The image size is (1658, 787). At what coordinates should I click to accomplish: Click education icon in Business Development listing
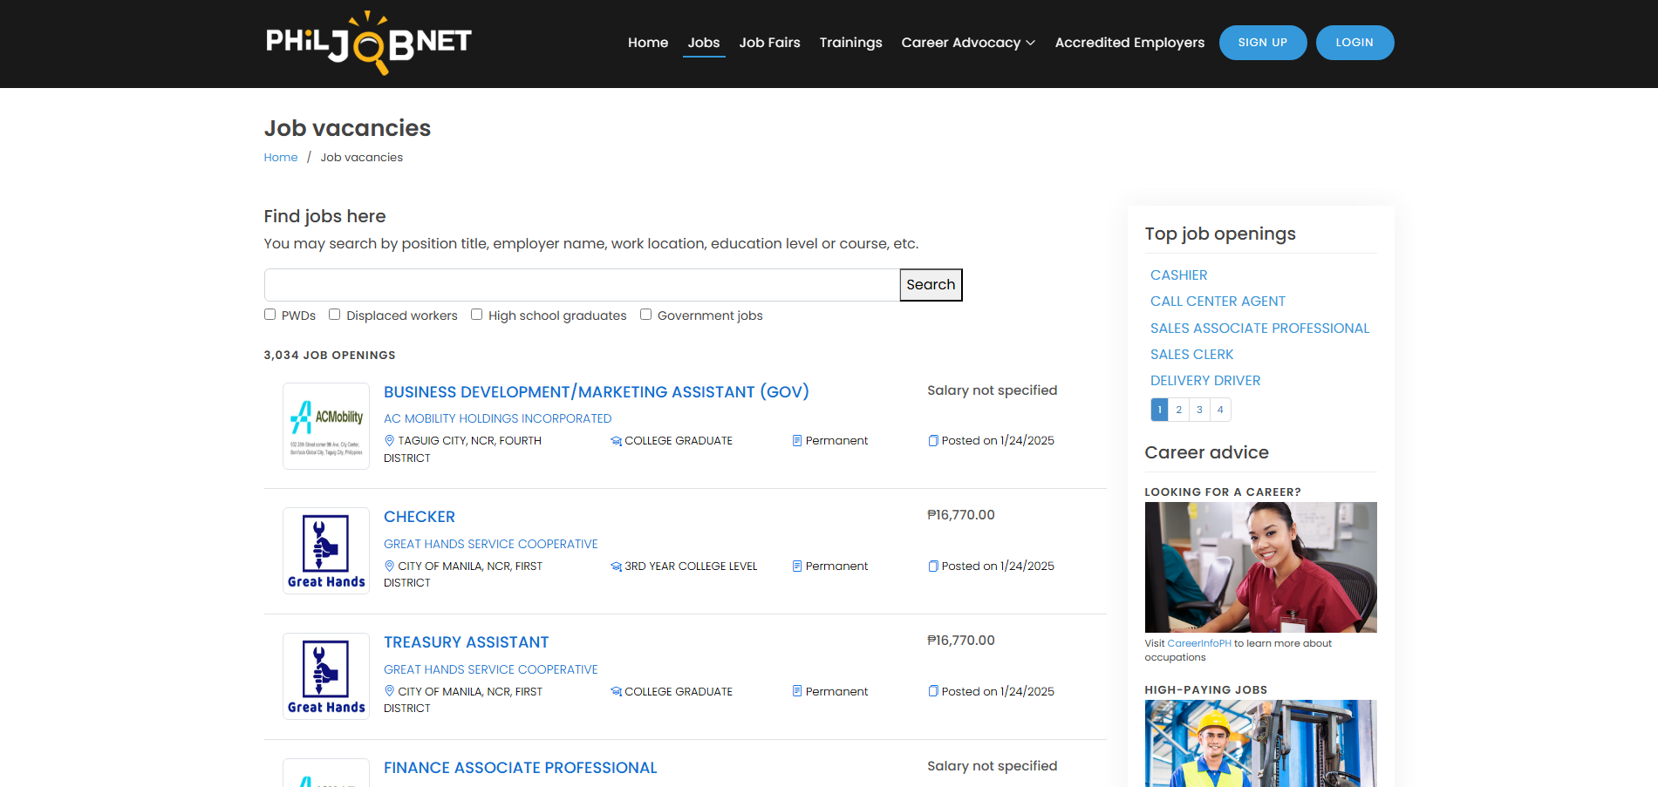pos(617,441)
